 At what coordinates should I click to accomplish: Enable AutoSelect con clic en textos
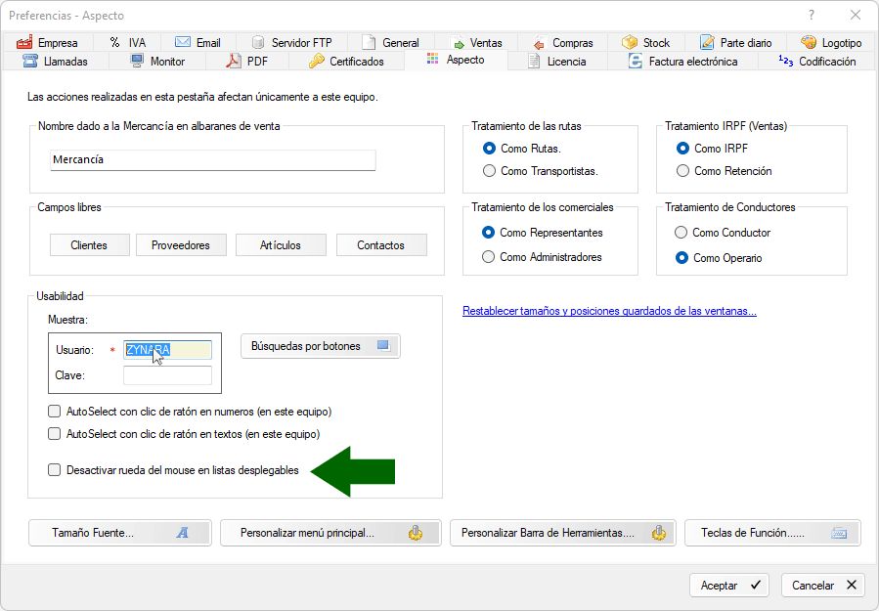(55, 433)
